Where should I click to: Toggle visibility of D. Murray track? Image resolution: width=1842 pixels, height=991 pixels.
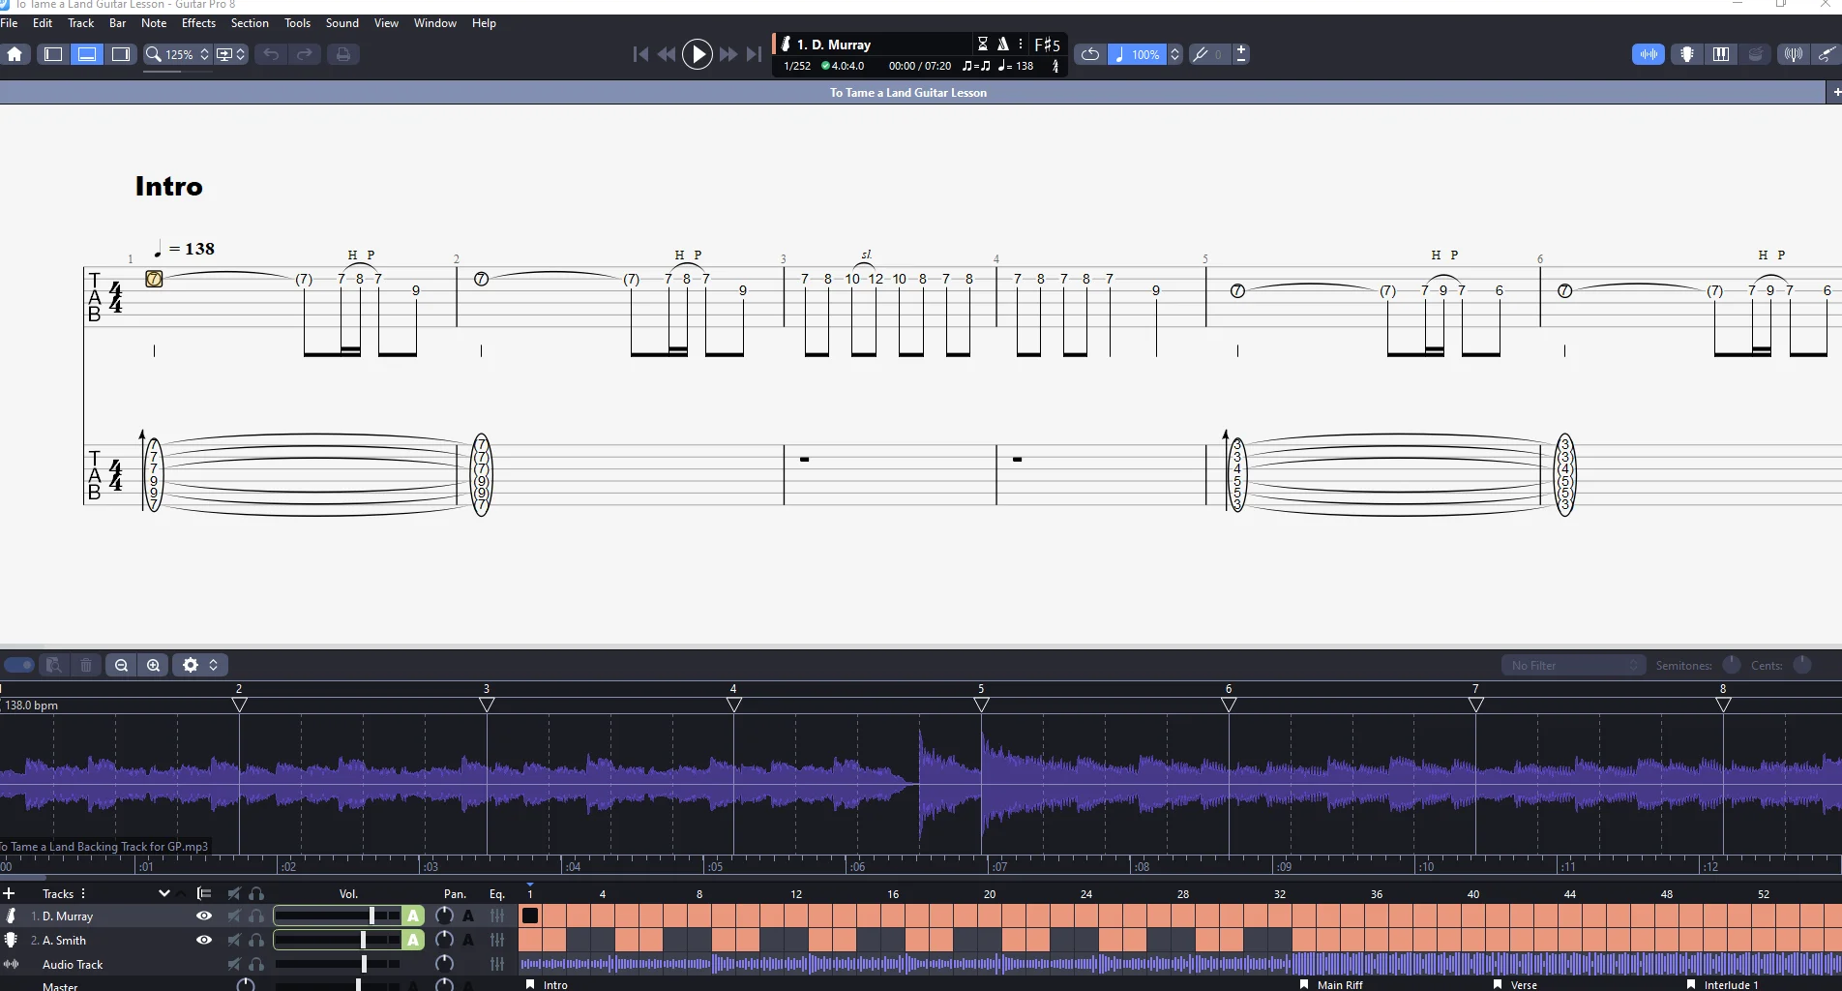[204, 916]
